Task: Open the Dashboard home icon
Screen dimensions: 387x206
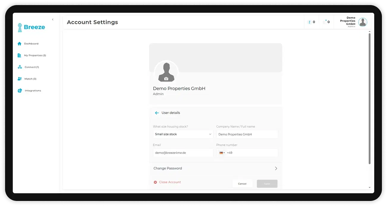Action: pos(19,44)
